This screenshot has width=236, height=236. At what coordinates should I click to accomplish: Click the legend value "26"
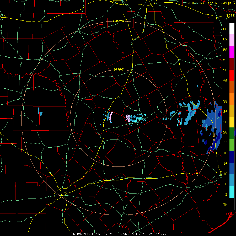(225, 132)
